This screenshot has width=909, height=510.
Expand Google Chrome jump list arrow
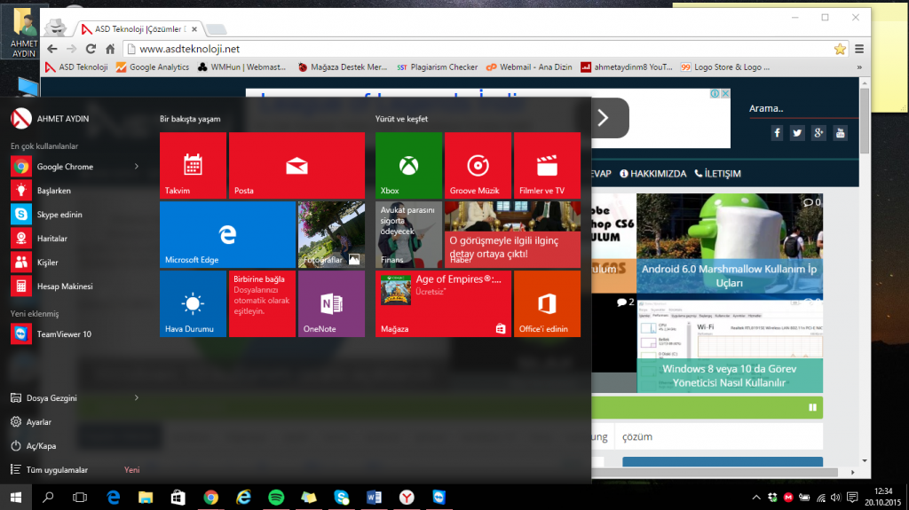click(x=137, y=167)
